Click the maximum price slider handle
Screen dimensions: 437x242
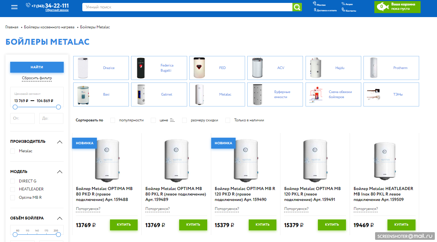point(58,107)
